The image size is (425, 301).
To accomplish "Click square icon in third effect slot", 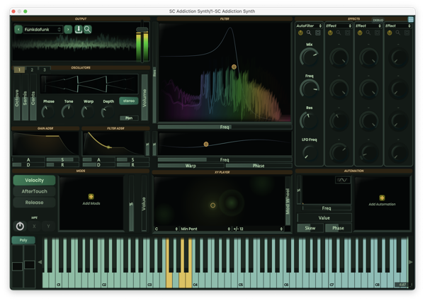I will click(x=378, y=33).
